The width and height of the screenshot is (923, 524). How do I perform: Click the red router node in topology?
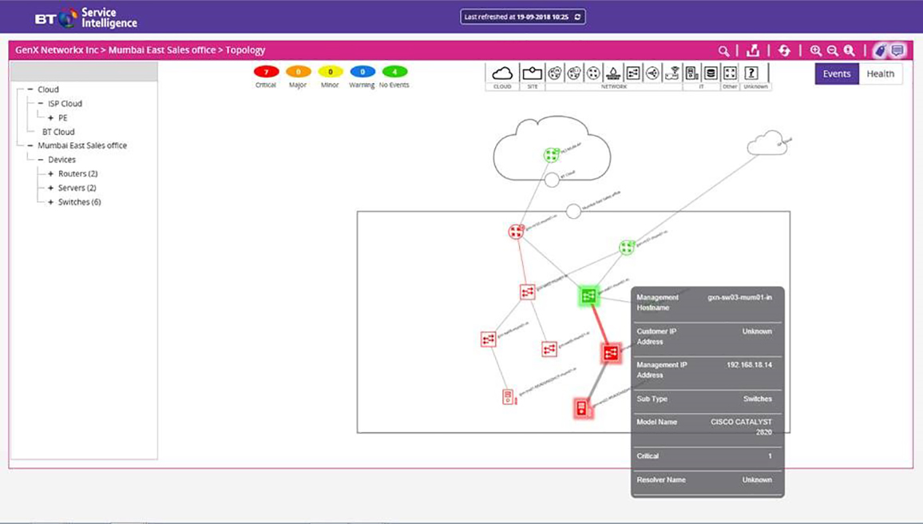point(517,232)
